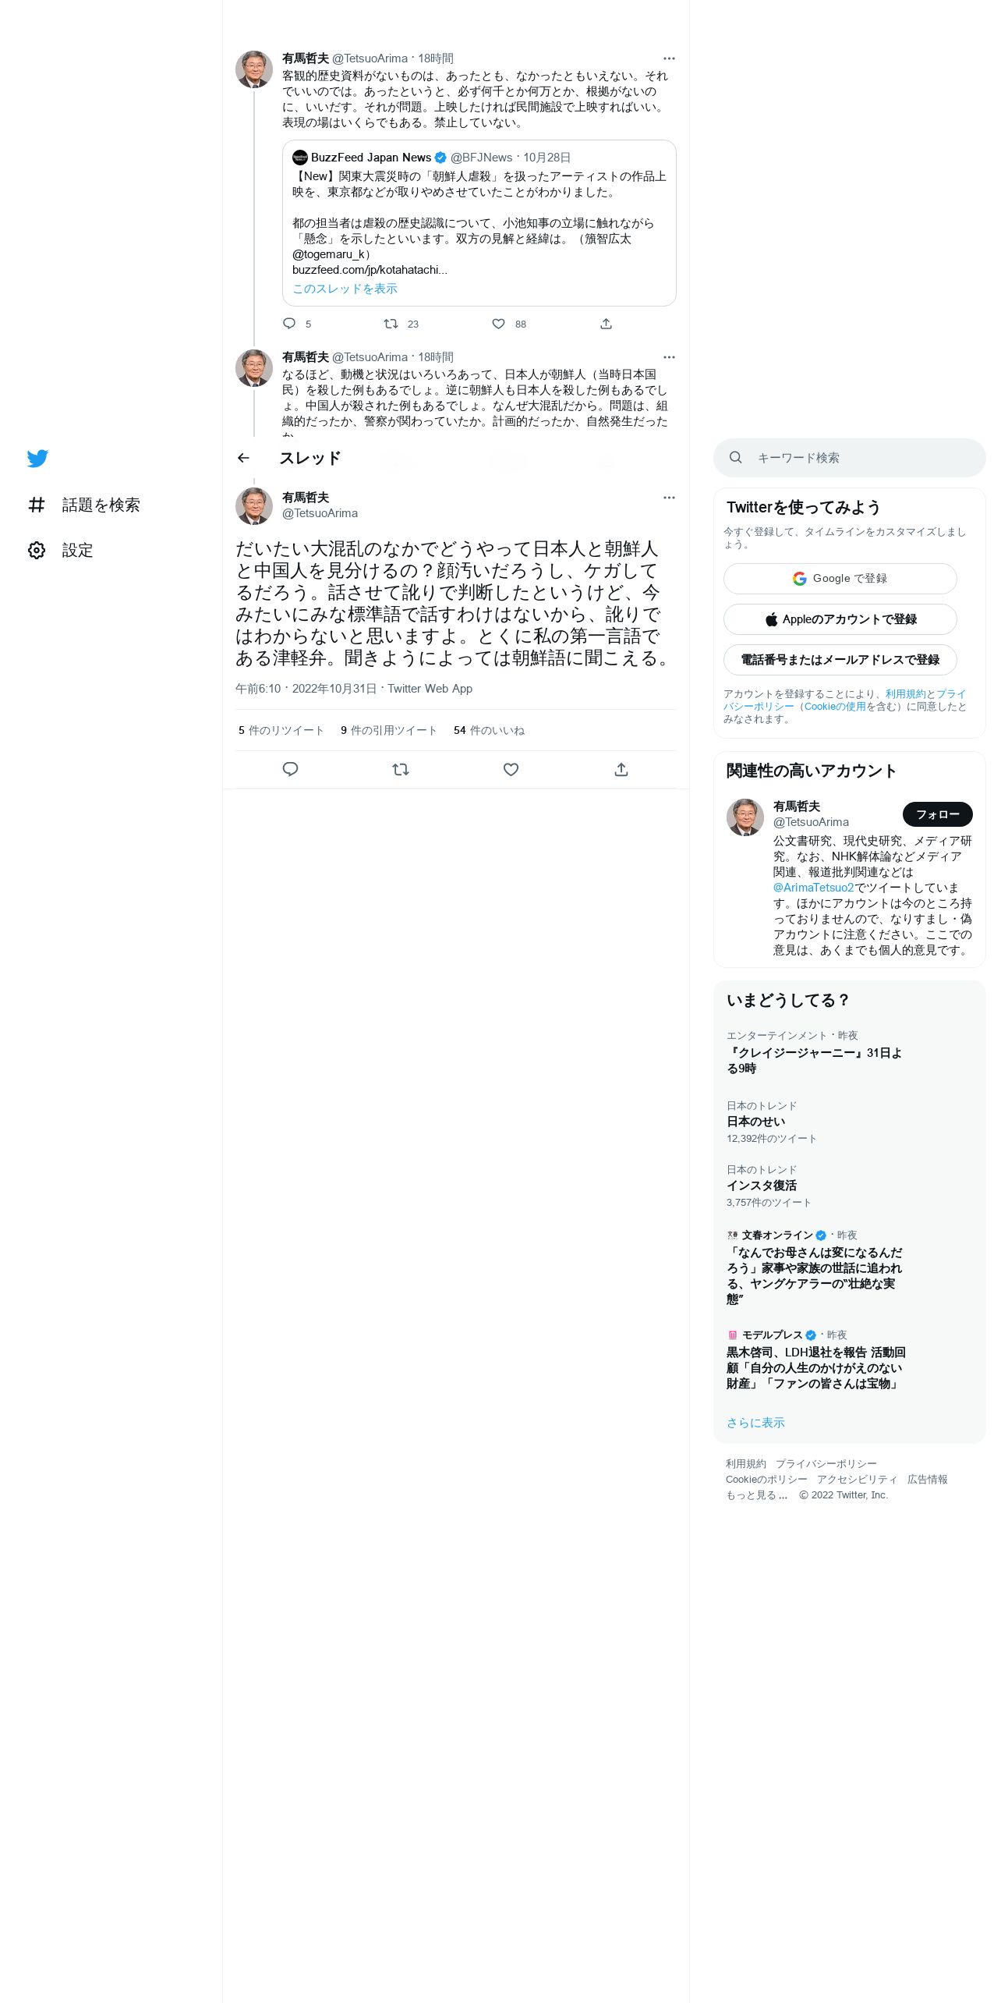Open more options on the BuzzFeed quote tweet

click(x=669, y=58)
